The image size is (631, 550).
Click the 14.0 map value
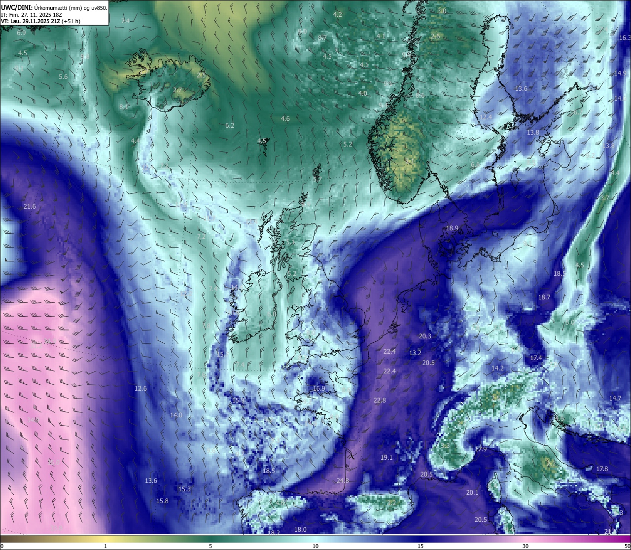pyautogui.click(x=176, y=415)
